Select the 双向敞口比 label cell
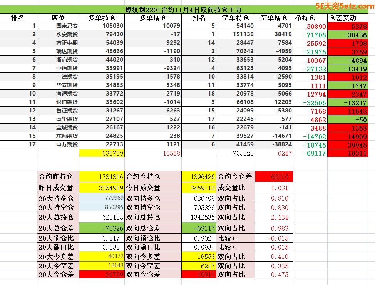 (153, 247)
